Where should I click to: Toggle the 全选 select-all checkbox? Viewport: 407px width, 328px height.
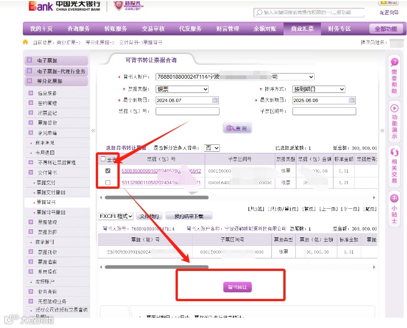[103, 159]
